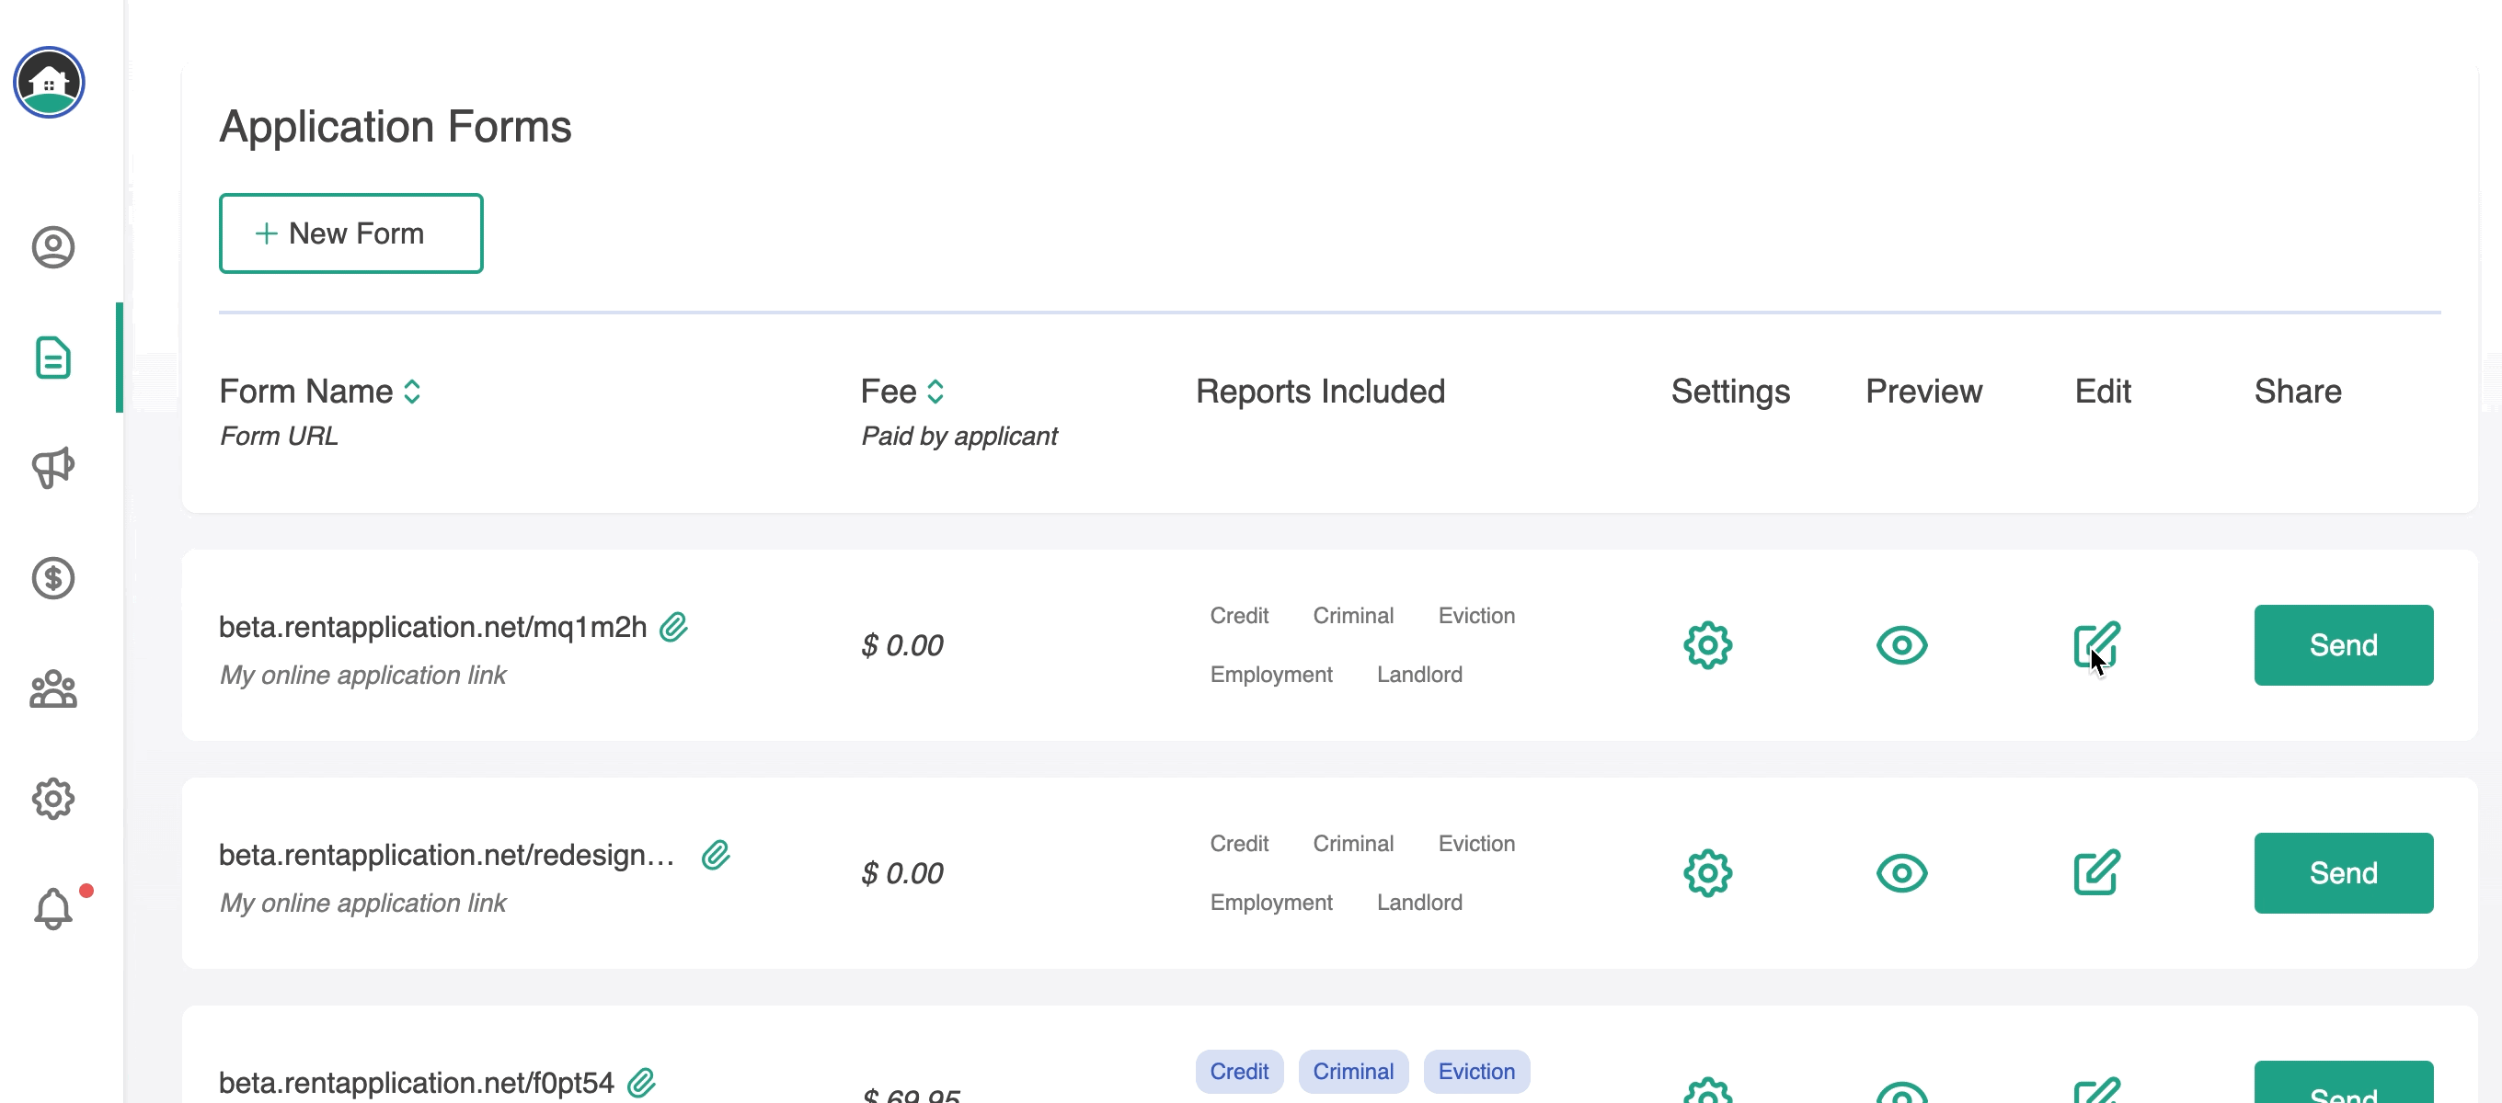Edit the redesign form
The height and width of the screenshot is (1103, 2502).
(2097, 873)
